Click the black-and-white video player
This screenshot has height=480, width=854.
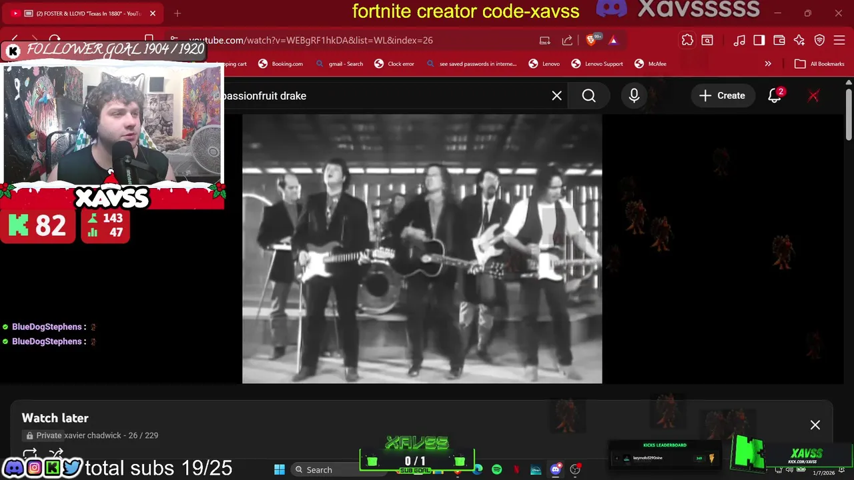(x=422, y=249)
